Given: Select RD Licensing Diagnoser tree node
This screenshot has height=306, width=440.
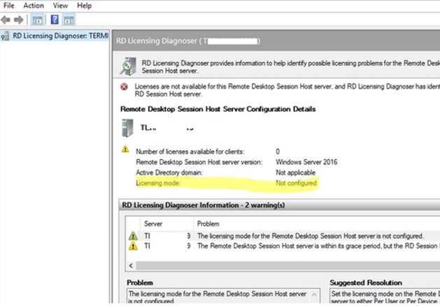Looking at the screenshot, I should [x=58, y=36].
